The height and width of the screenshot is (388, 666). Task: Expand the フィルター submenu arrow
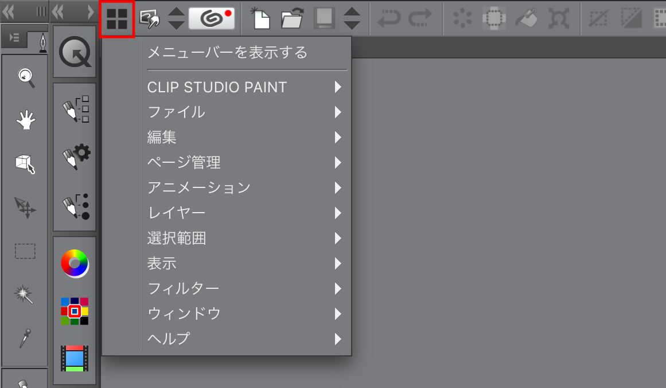(338, 288)
